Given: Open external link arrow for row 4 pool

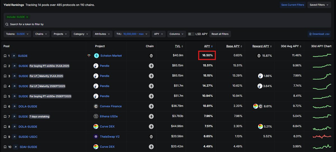Looking at the screenshot, I should tap(14, 86).
